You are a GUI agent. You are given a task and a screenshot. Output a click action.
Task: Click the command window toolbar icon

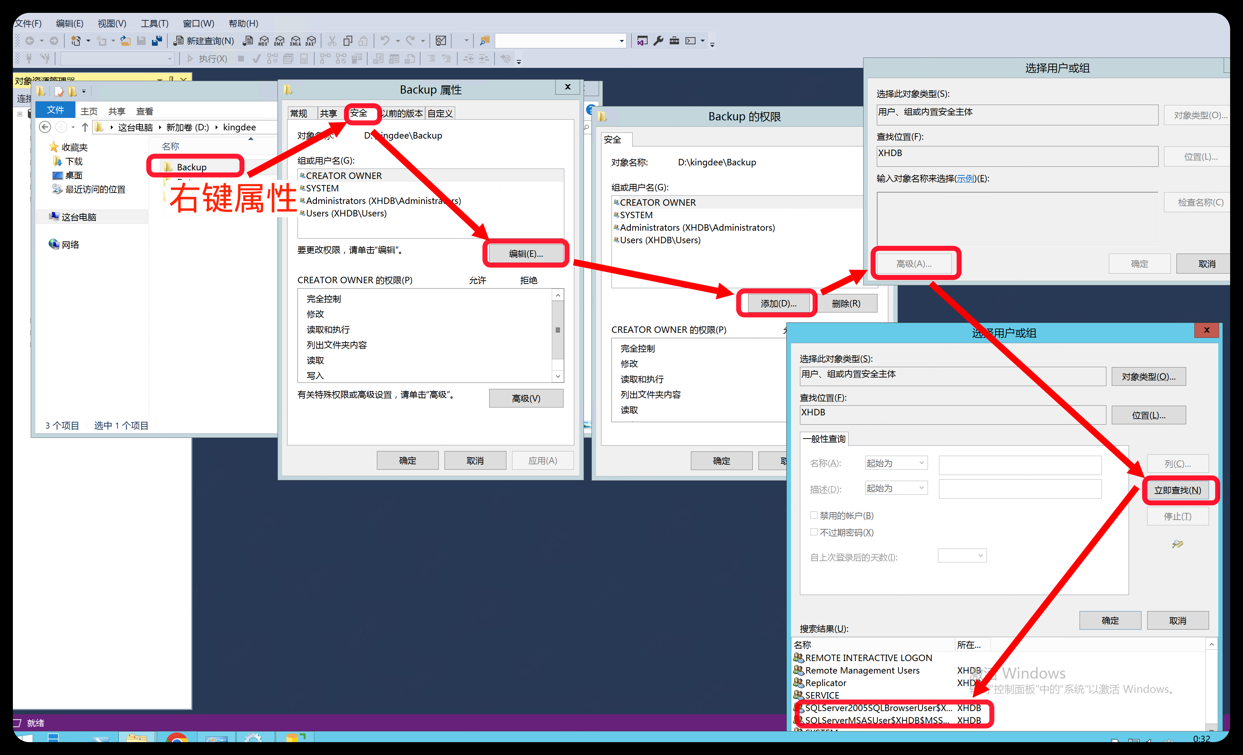pos(691,41)
